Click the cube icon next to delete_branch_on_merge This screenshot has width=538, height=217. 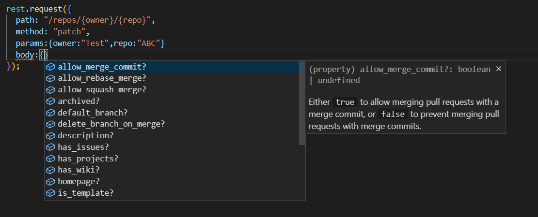pyautogui.click(x=50, y=124)
